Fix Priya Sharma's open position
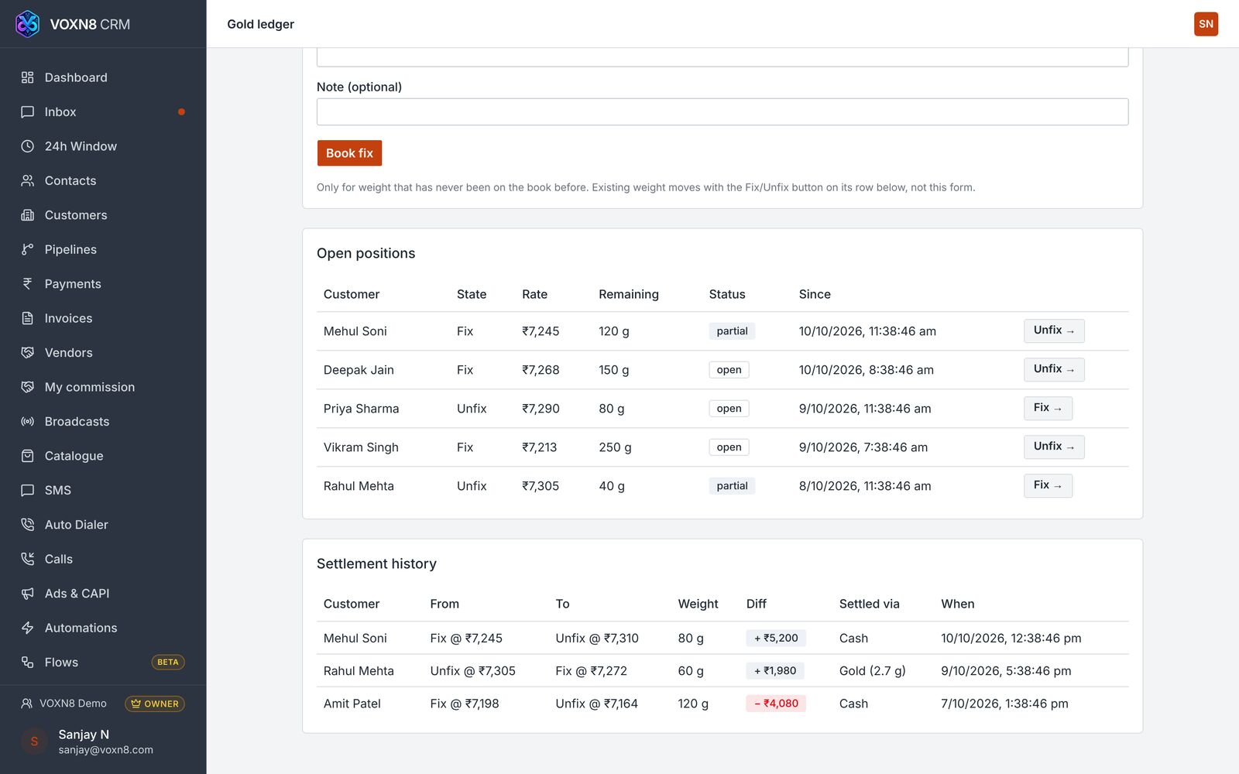1239x774 pixels. point(1048,408)
